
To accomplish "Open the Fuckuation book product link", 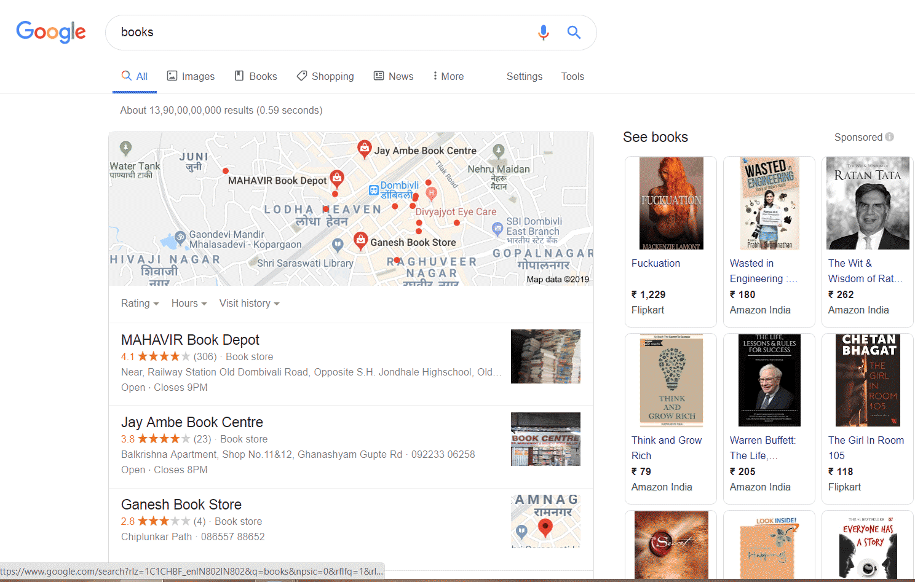I will (x=656, y=263).
